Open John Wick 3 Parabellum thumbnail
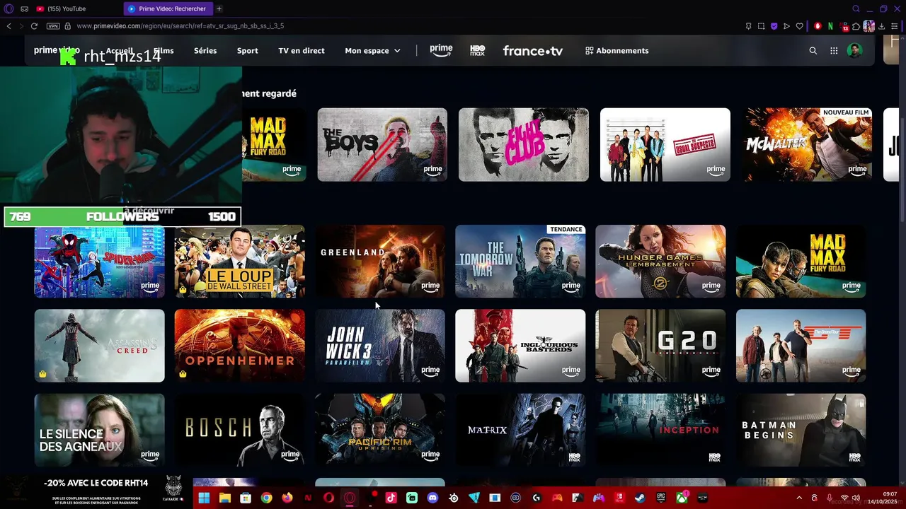This screenshot has height=509, width=906. [x=380, y=346]
